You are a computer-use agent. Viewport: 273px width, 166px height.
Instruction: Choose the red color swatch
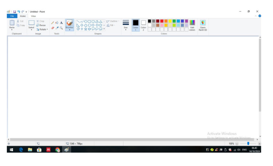(162, 21)
